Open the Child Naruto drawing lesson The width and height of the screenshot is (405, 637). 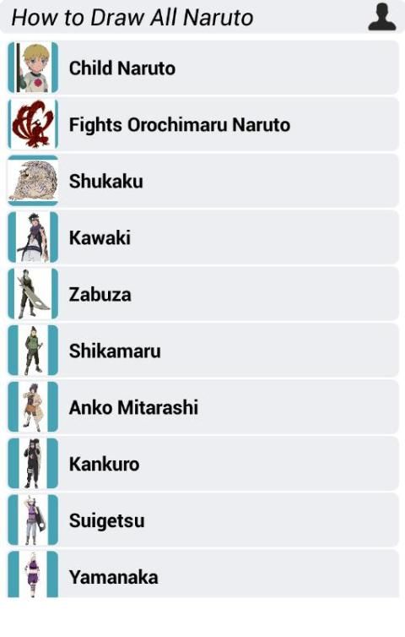[202, 68]
